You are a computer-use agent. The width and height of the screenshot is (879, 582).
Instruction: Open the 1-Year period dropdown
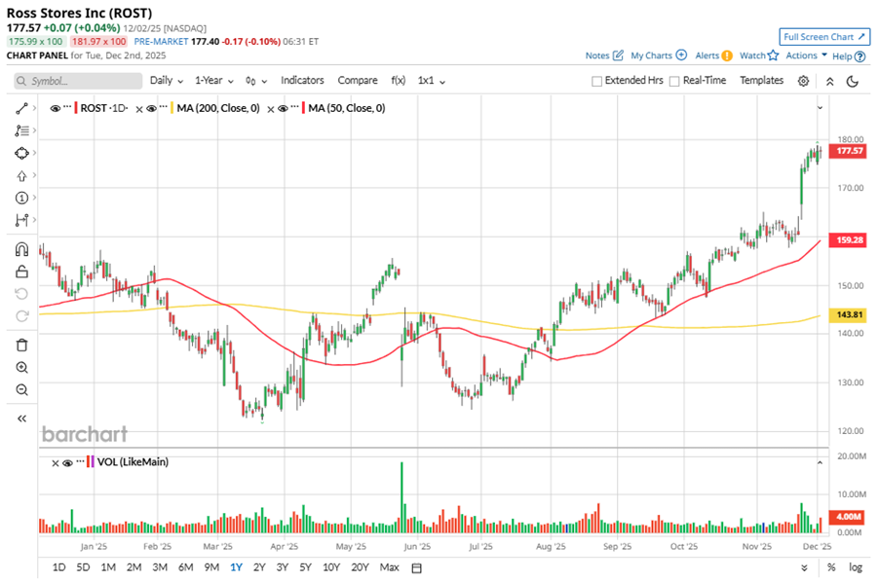coord(214,81)
